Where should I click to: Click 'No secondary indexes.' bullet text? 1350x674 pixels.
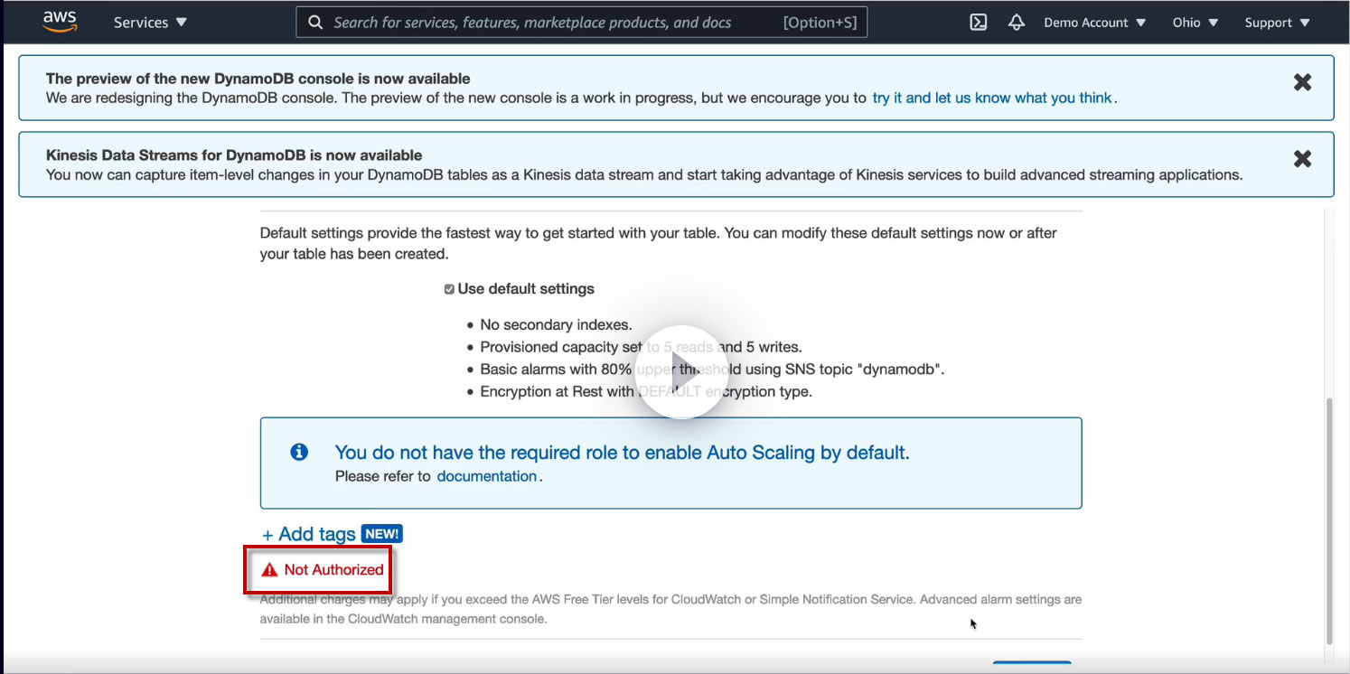[557, 324]
